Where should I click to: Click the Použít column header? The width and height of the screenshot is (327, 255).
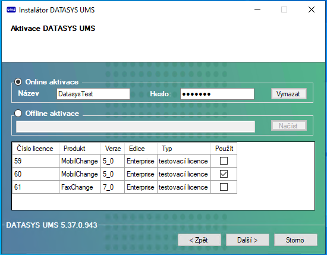[x=224, y=149]
